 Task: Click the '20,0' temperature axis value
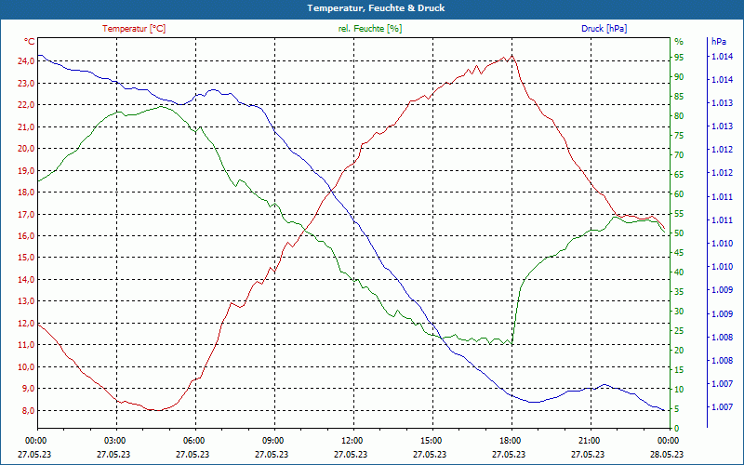[x=26, y=149]
